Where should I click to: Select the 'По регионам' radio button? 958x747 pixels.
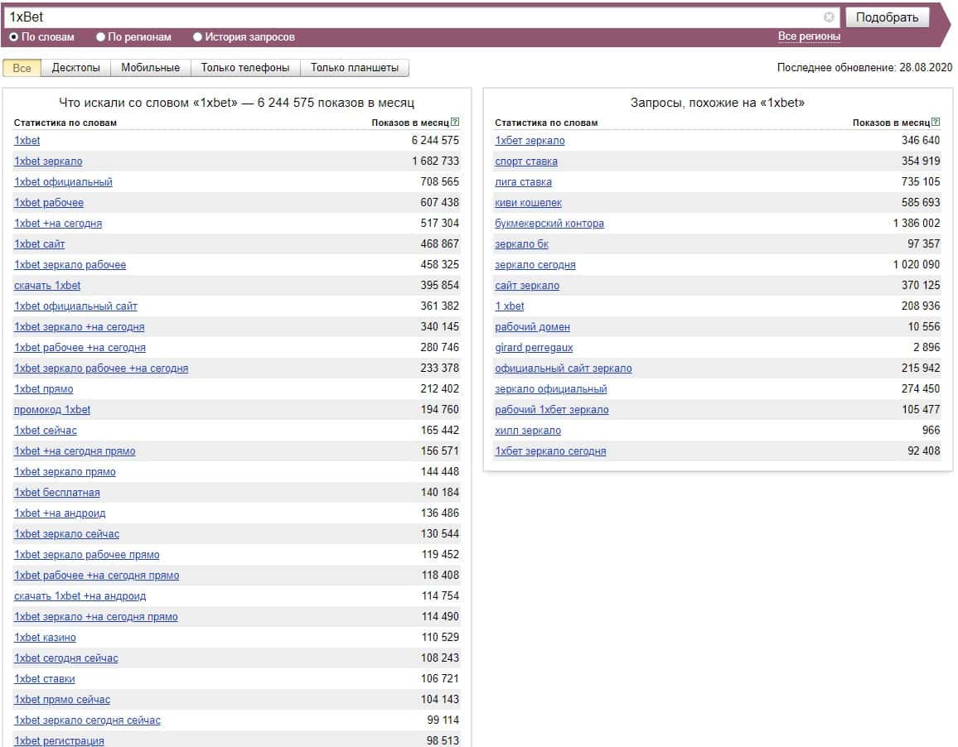coord(101,37)
